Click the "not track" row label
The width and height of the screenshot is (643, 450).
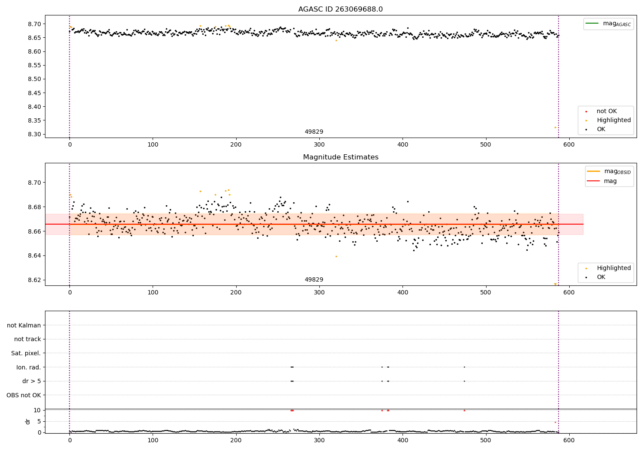click(x=27, y=339)
